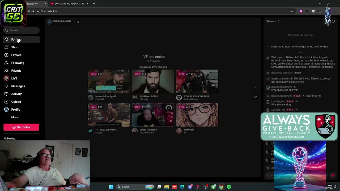340x191 pixels.
Task: Click the 'Following' section heading in sidebar
Action: click(10, 138)
